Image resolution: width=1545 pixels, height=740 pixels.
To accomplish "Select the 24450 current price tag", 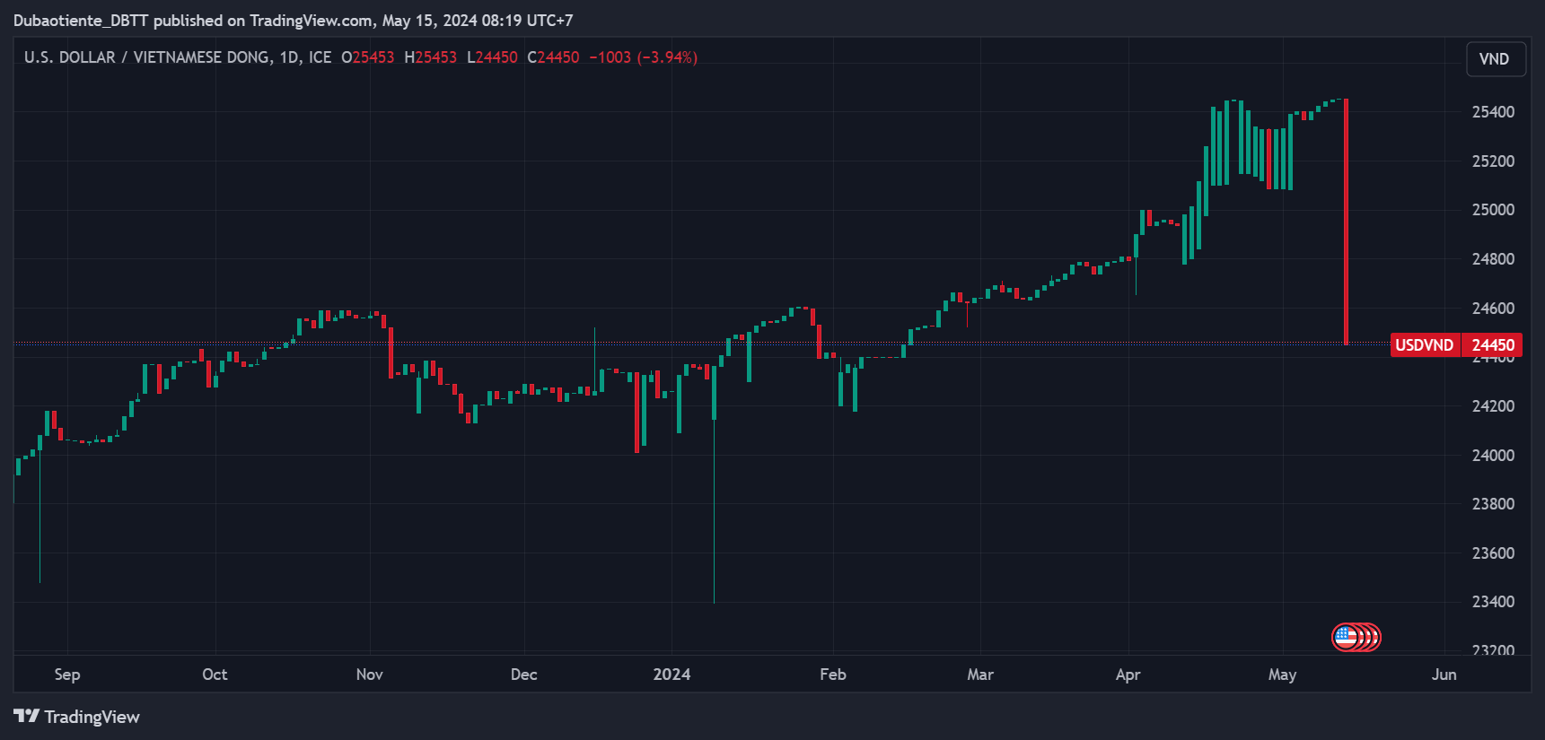I will (x=1492, y=345).
